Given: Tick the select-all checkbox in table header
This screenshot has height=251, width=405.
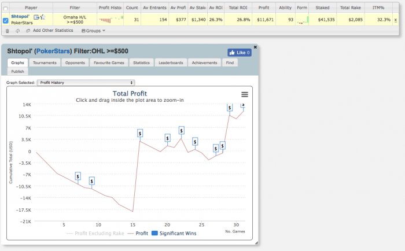Looking at the screenshot, I should pyautogui.click(x=5, y=8).
